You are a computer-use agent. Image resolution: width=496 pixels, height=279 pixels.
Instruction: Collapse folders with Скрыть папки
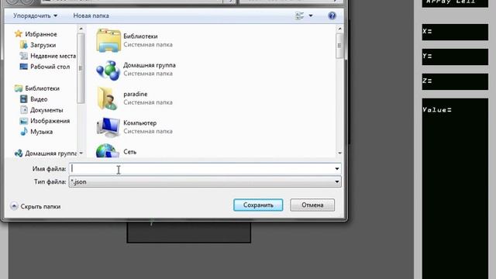tap(36, 206)
